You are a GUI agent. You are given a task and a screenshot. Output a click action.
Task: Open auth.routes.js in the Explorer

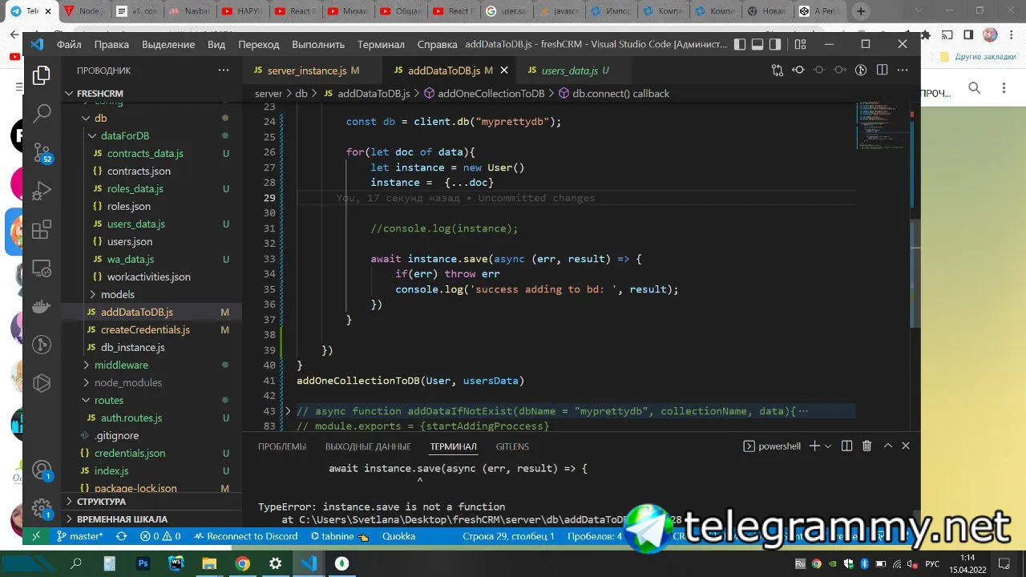[x=151, y=418]
